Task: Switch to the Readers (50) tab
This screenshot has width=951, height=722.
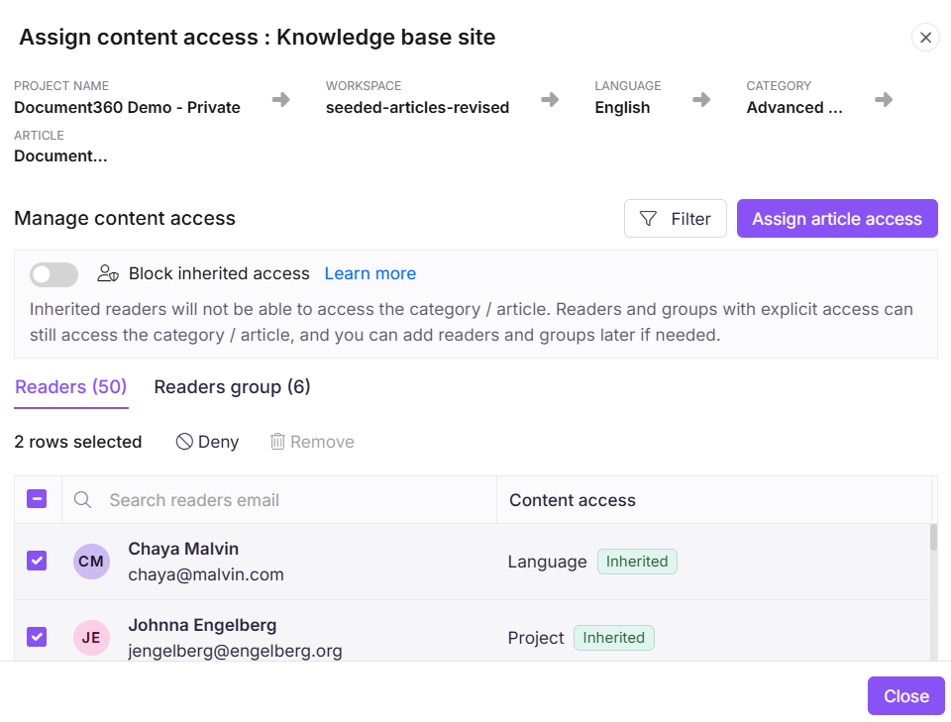Action: 71,387
